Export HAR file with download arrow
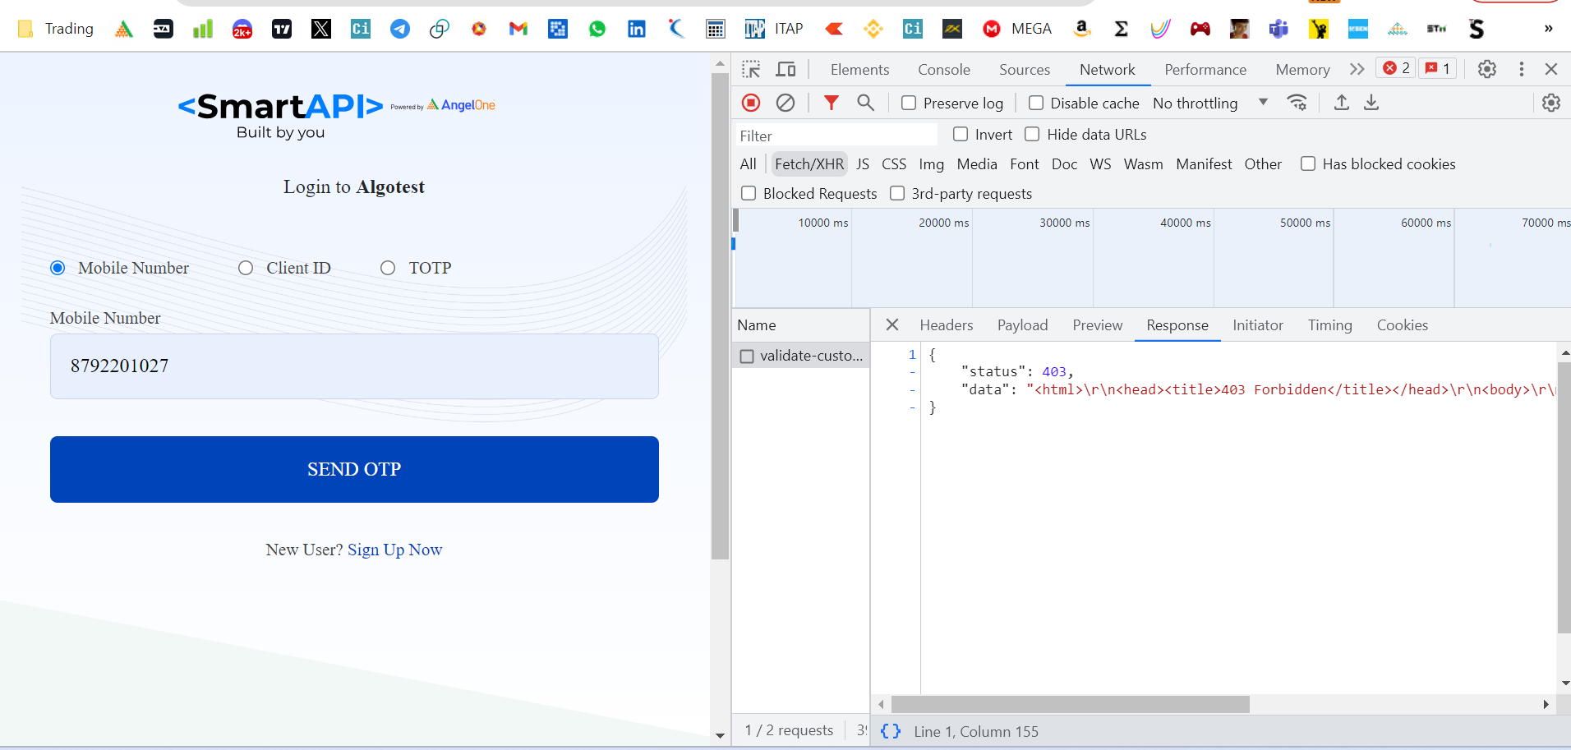The width and height of the screenshot is (1571, 750). coord(1371,103)
